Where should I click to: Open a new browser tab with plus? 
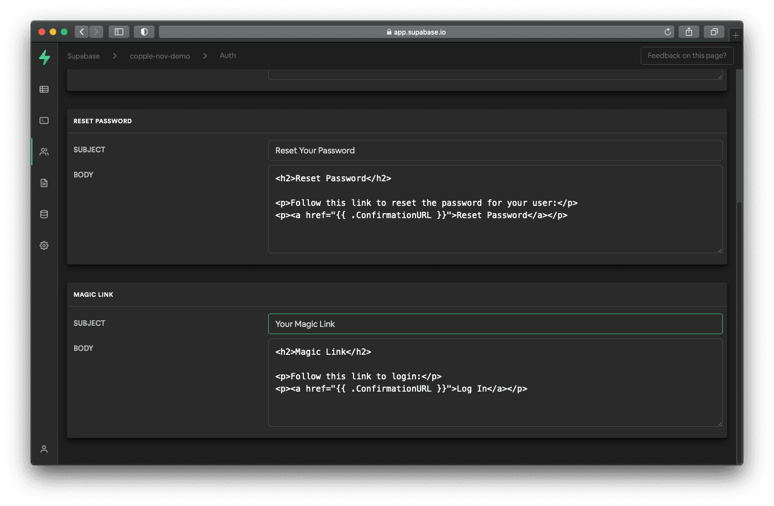click(x=736, y=35)
